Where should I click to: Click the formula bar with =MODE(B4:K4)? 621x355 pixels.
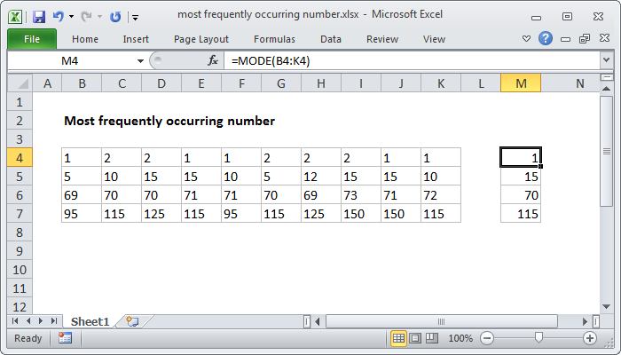[x=412, y=61]
